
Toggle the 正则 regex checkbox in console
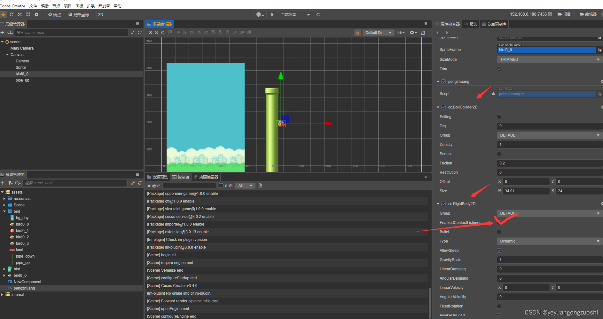pos(221,186)
